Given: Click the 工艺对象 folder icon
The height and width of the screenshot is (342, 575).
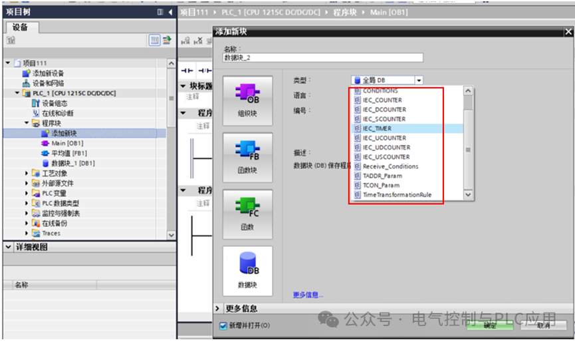Looking at the screenshot, I should click(x=36, y=173).
